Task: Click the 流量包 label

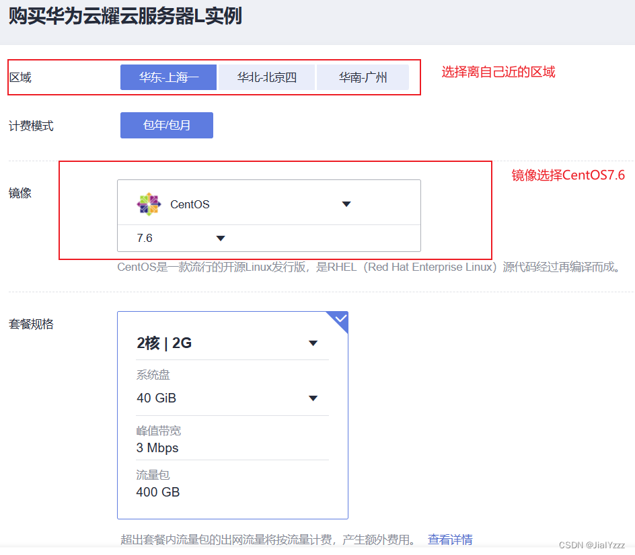Action: pyautogui.click(x=153, y=474)
